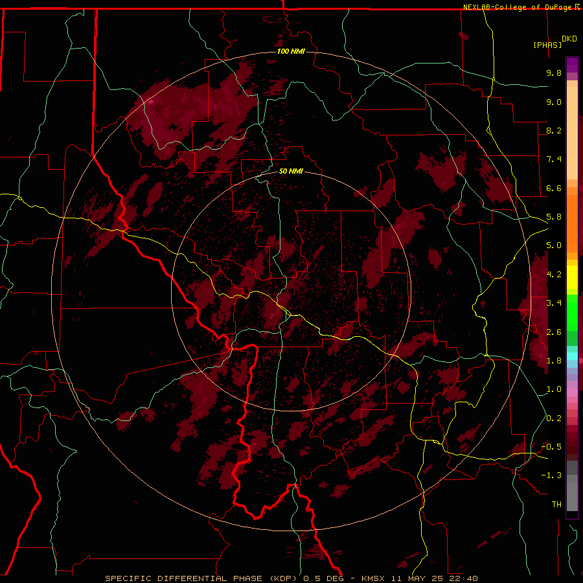Click the 9.8 value on the color scale
This screenshot has height=583, width=583.
click(x=554, y=73)
